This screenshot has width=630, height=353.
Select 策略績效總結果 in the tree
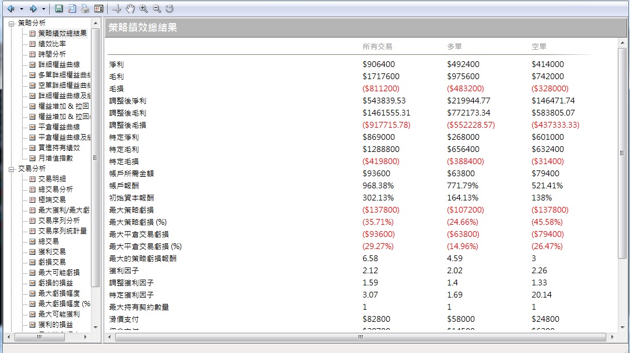(x=63, y=34)
